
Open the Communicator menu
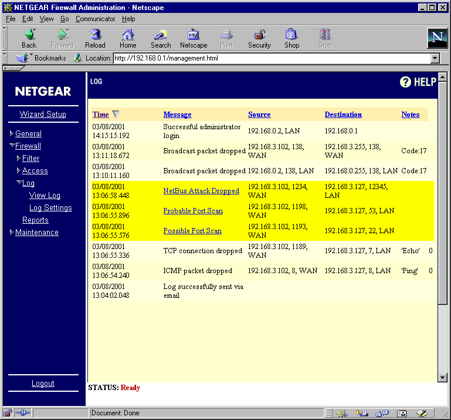[95, 19]
